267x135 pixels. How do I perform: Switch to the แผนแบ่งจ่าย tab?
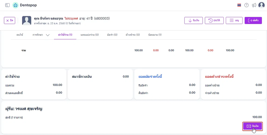click(89, 35)
